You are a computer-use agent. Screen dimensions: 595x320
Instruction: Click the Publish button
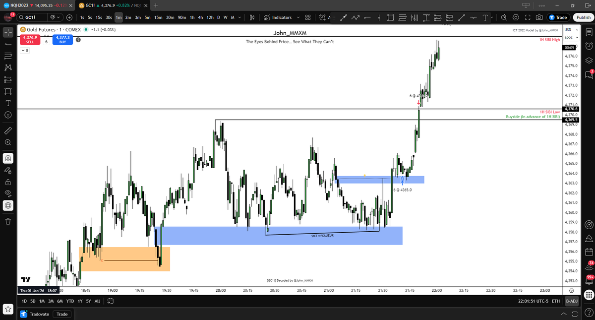coord(583,17)
